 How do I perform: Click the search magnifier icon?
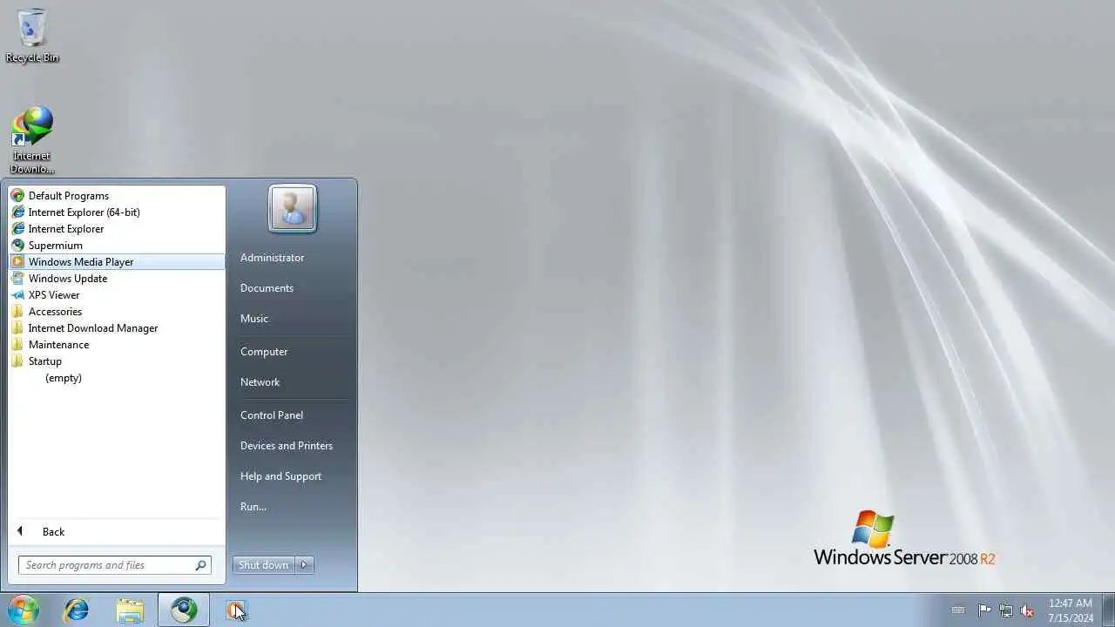[x=200, y=565]
